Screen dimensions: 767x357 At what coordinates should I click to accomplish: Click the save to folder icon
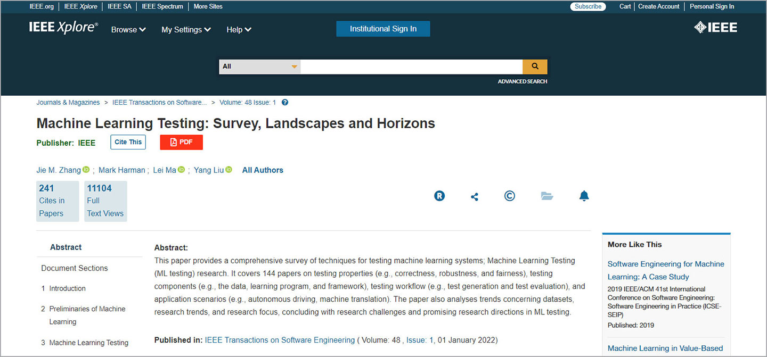547,196
